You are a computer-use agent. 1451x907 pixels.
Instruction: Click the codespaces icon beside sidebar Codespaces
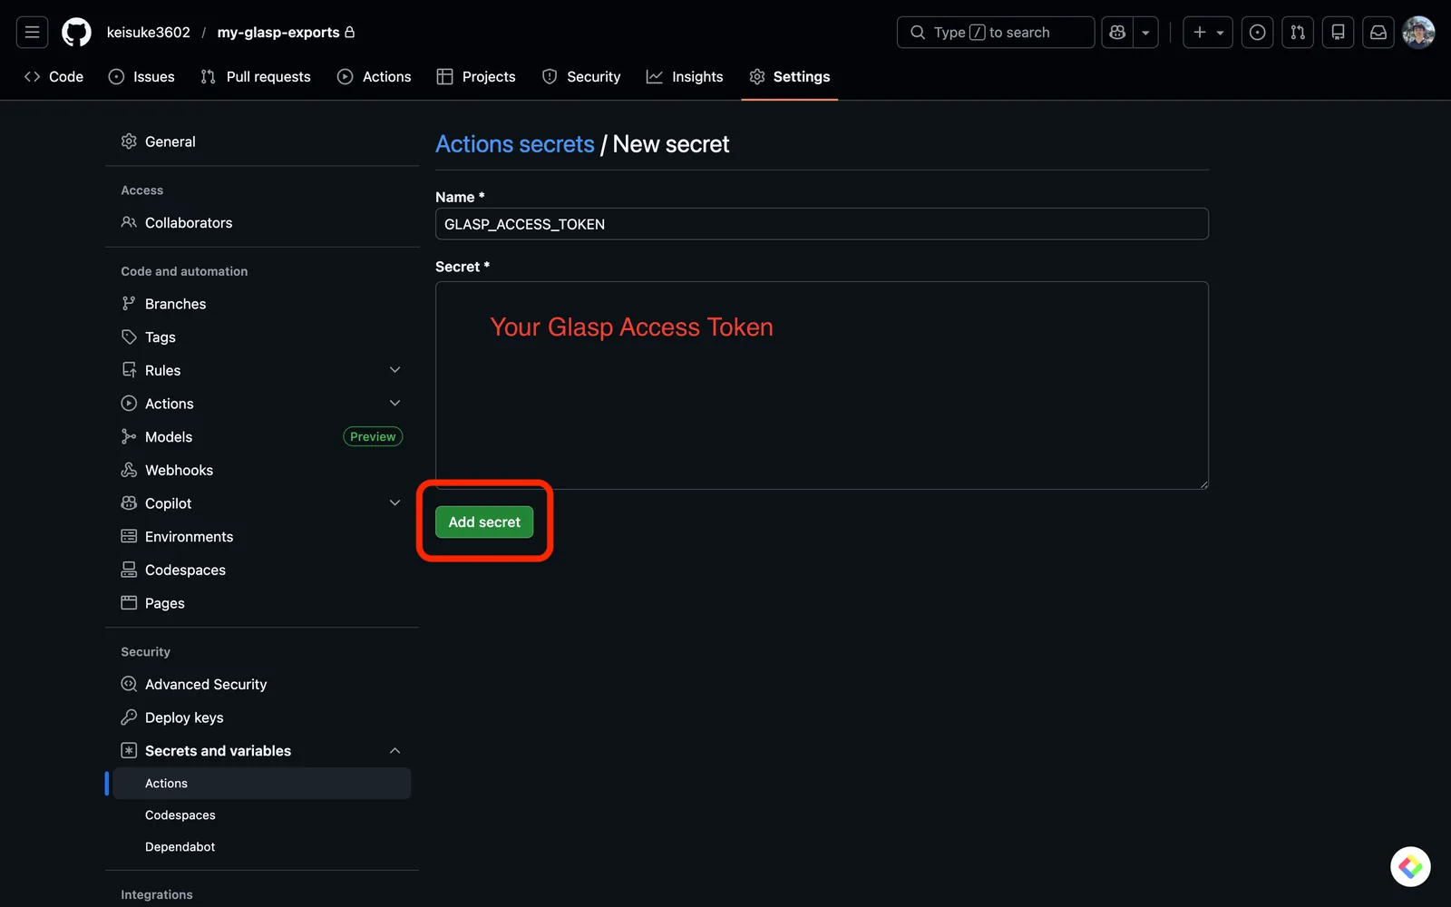(x=129, y=570)
